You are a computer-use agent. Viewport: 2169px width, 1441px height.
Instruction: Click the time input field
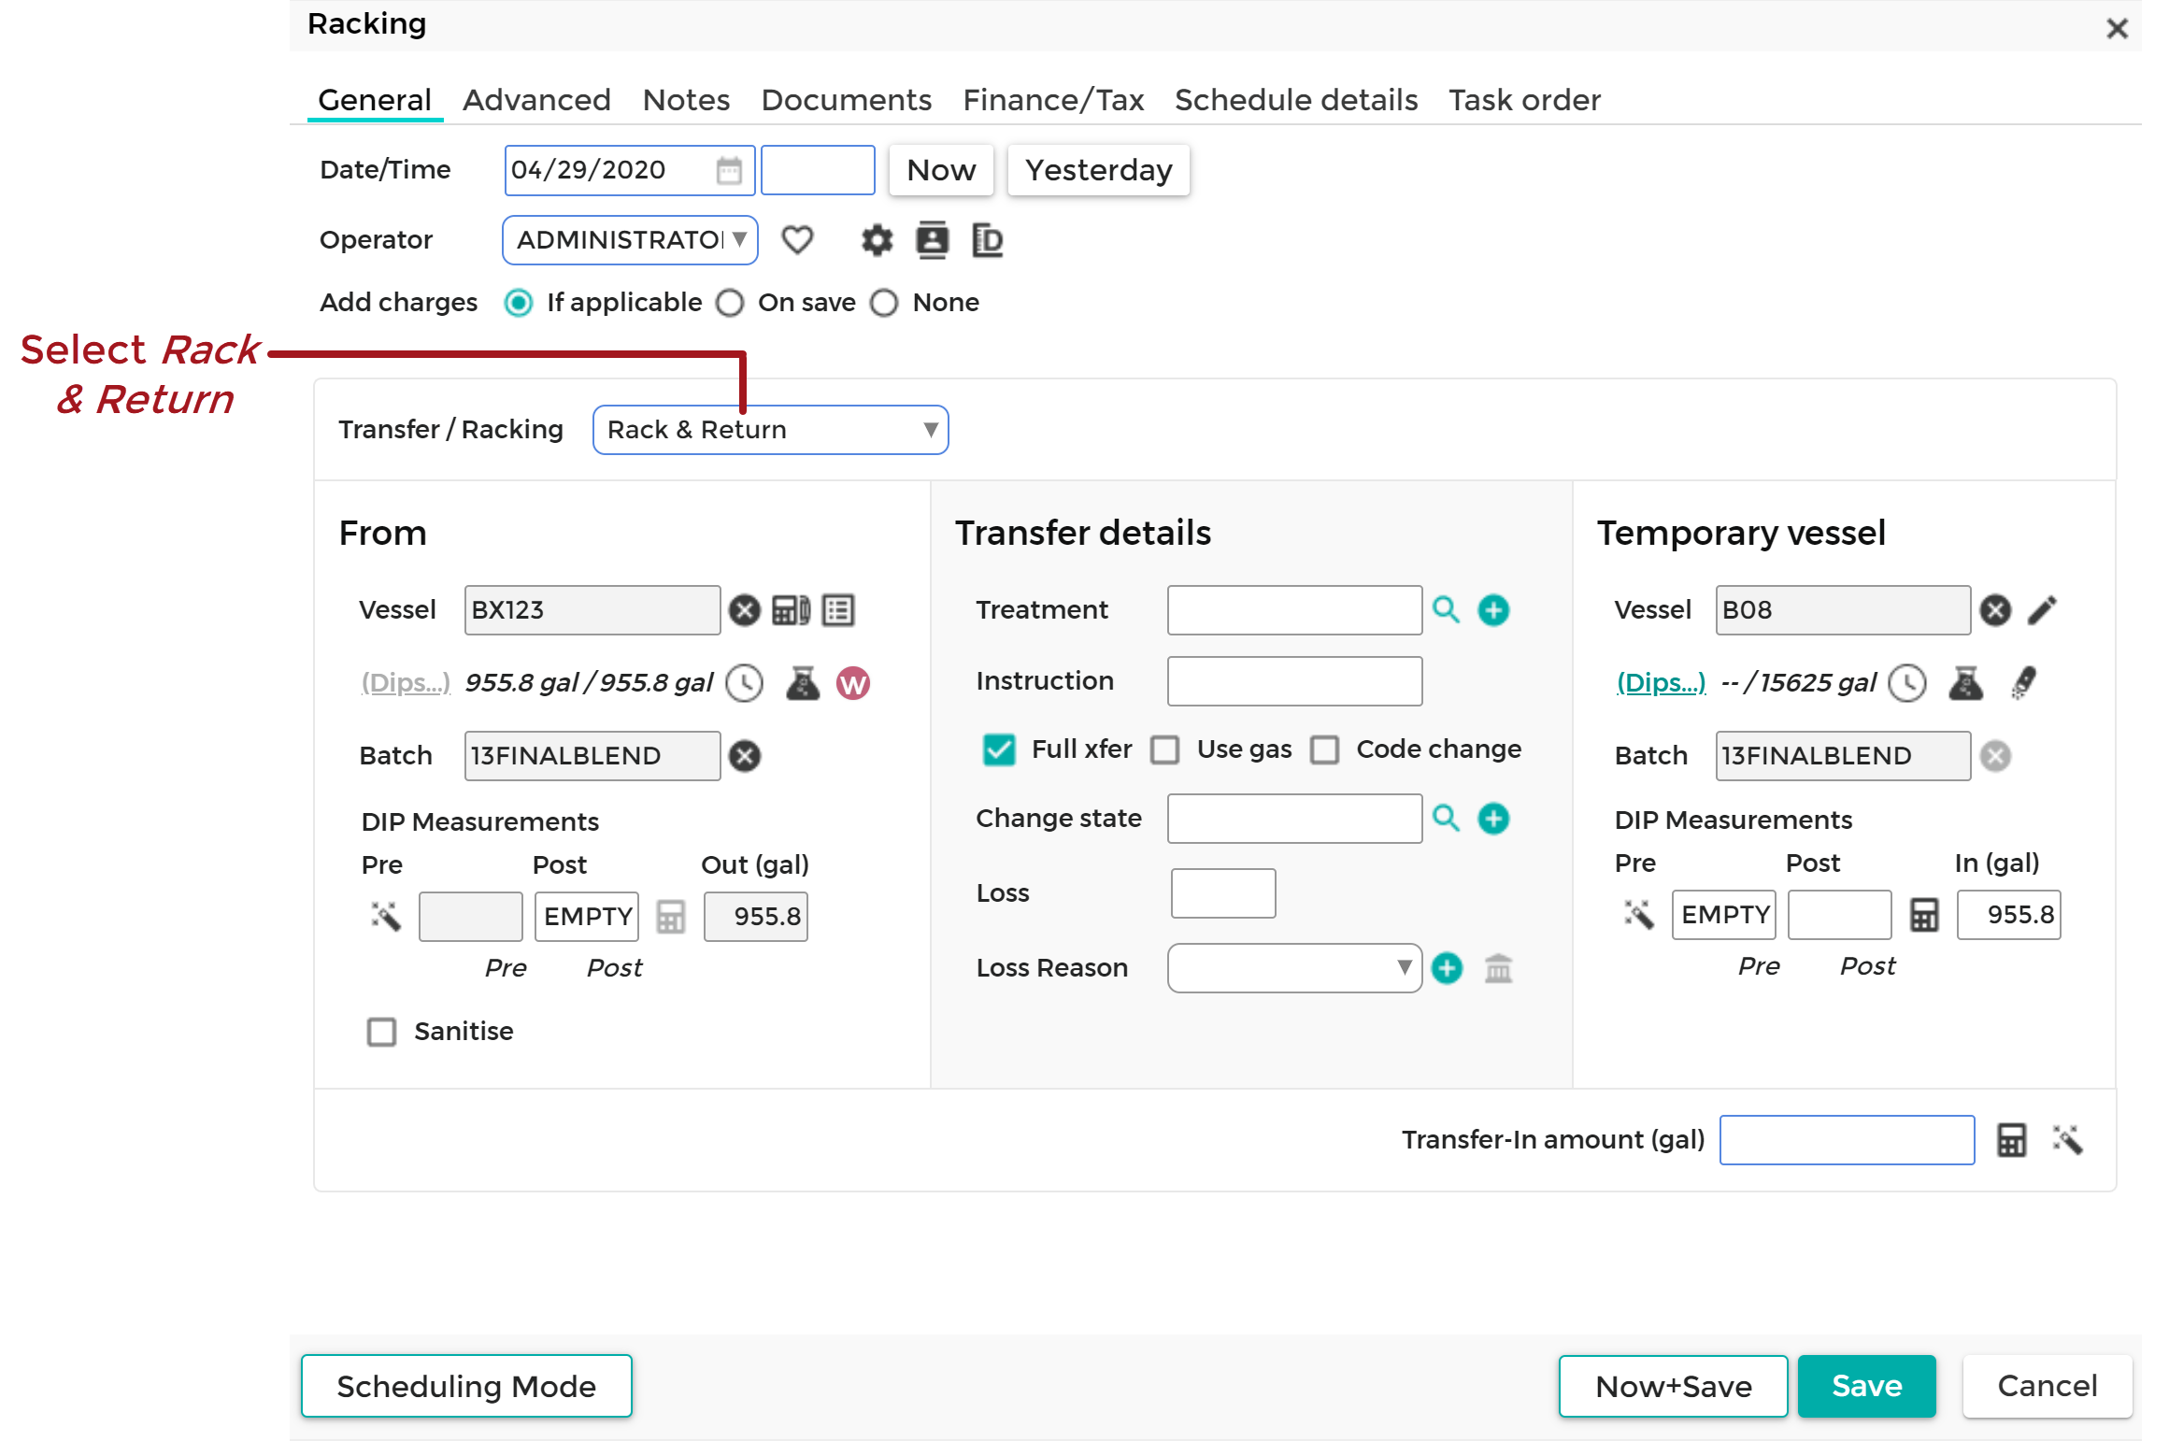[x=818, y=170]
